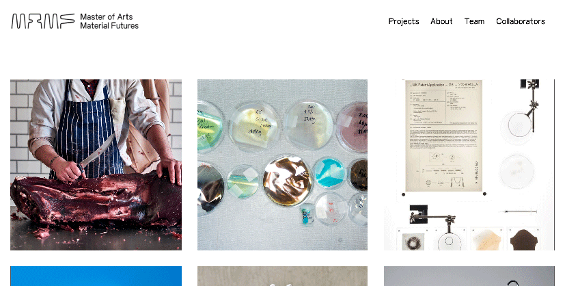This screenshot has height=286, width=565.
Task: View the Collaborators page
Action: coord(521,21)
